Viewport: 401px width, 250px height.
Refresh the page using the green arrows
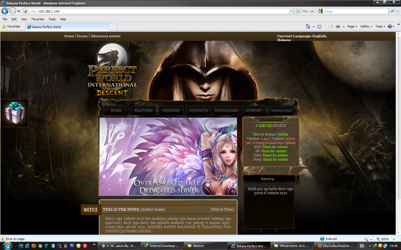305,11
